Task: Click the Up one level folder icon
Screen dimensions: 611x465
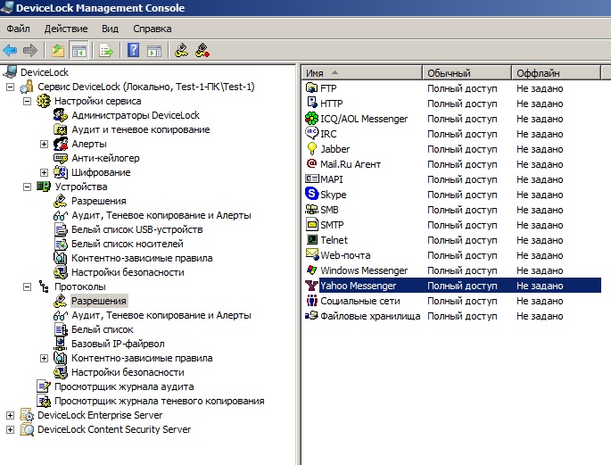Action: point(58,50)
